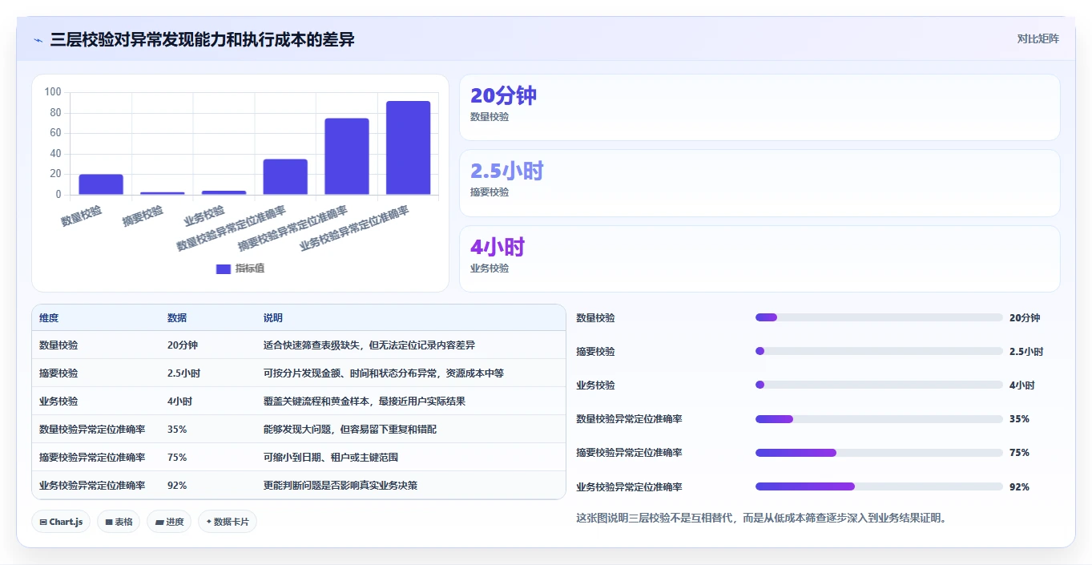Click the 业务校验异常定位准确率 chart bar

click(409, 147)
